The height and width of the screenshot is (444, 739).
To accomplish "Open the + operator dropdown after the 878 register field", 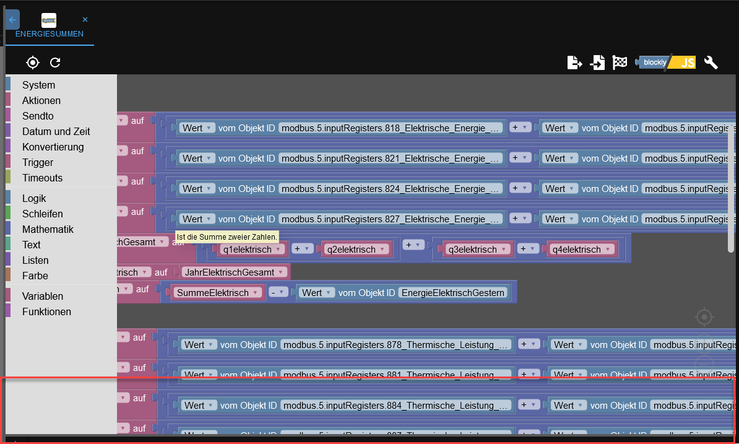I will pyautogui.click(x=529, y=344).
